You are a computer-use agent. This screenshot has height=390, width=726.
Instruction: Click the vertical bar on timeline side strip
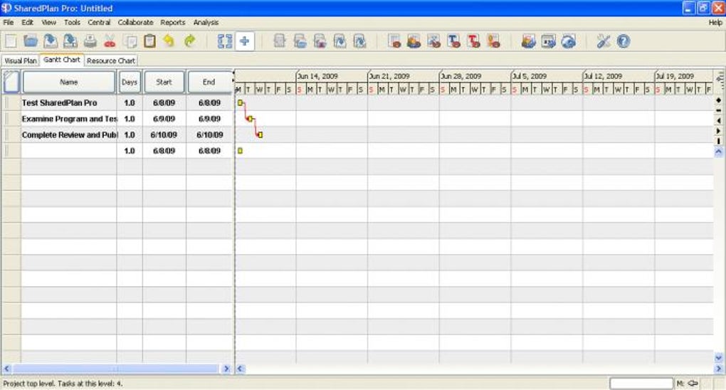(x=719, y=141)
